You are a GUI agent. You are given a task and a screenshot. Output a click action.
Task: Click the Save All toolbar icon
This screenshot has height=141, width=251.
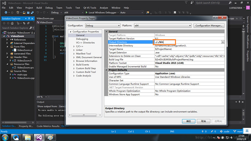point(32,13)
